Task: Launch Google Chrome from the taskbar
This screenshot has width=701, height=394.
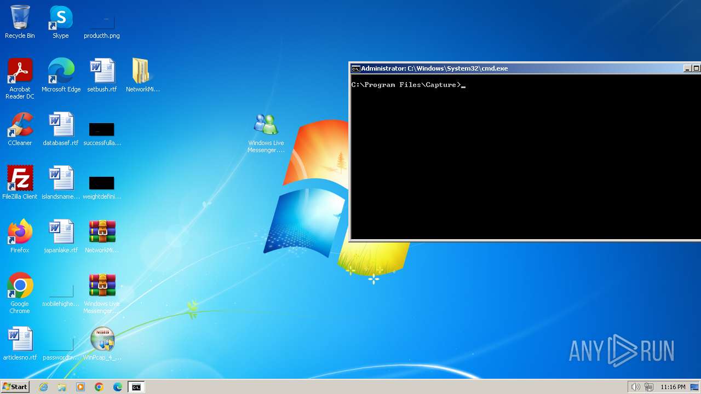Action: pyautogui.click(x=99, y=387)
